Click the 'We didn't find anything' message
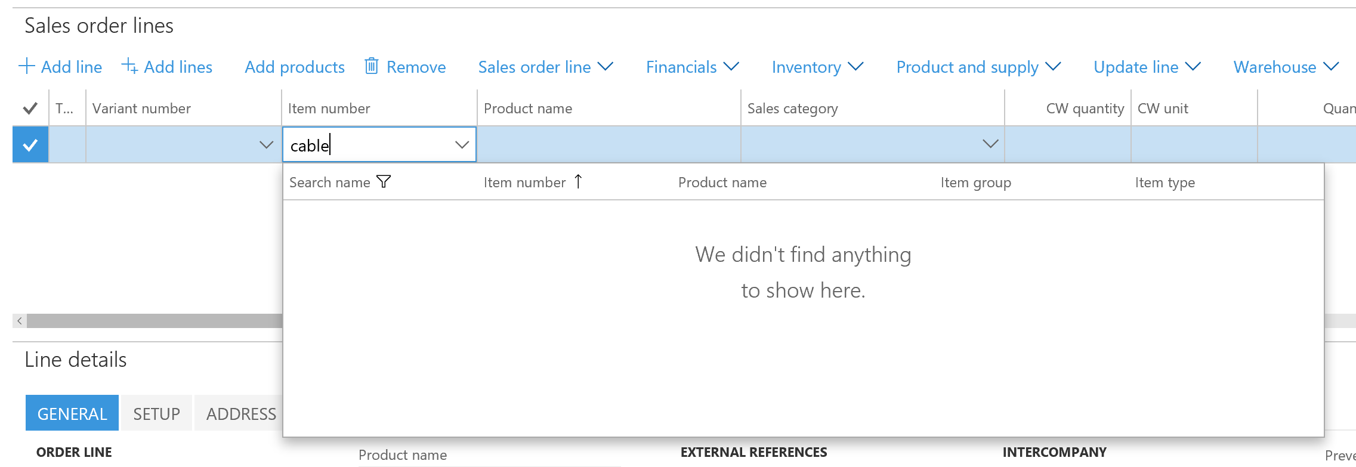This screenshot has height=467, width=1356. tap(803, 273)
